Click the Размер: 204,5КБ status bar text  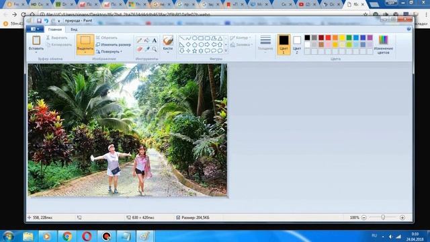click(196, 218)
